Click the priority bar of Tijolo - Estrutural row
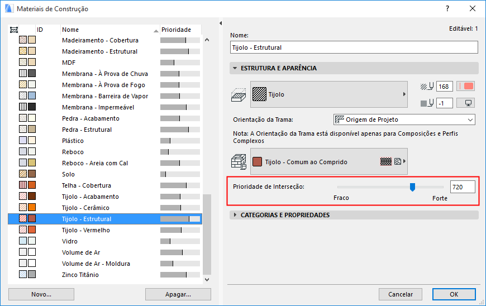The width and height of the screenshot is (486, 306). [x=180, y=219]
